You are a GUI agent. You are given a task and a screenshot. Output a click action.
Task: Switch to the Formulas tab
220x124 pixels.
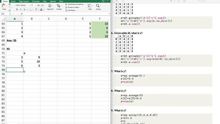pos(36,1)
